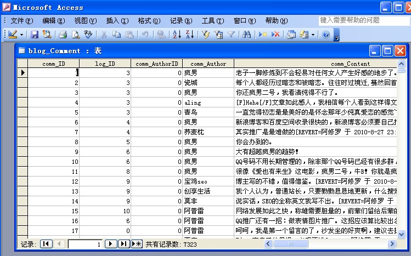This screenshot has width=411, height=256.
Task: Click horizontal scrollbar right arrow
Action: coord(392,244)
